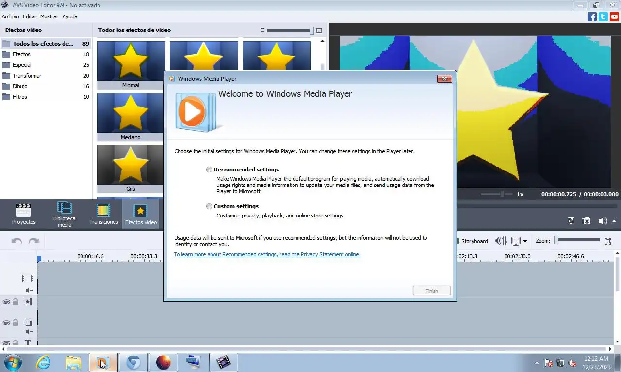Switch to the Transiciones panel
Viewport: 621px width, 372px height.
[103, 215]
